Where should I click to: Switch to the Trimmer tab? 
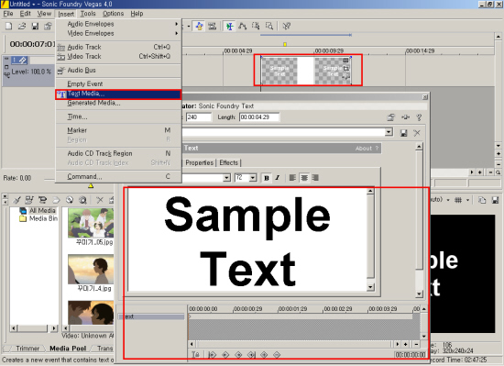27,349
